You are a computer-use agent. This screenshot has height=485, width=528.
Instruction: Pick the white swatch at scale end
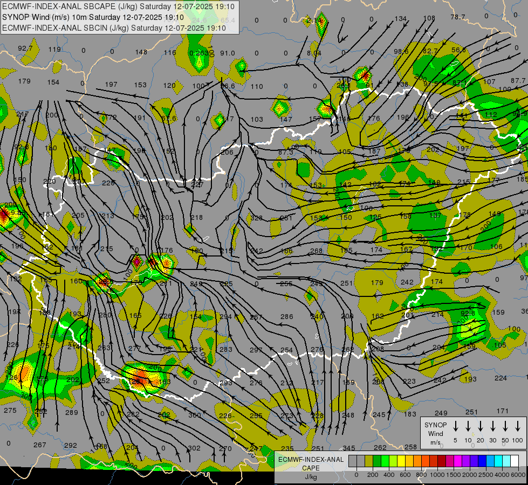[514, 461]
